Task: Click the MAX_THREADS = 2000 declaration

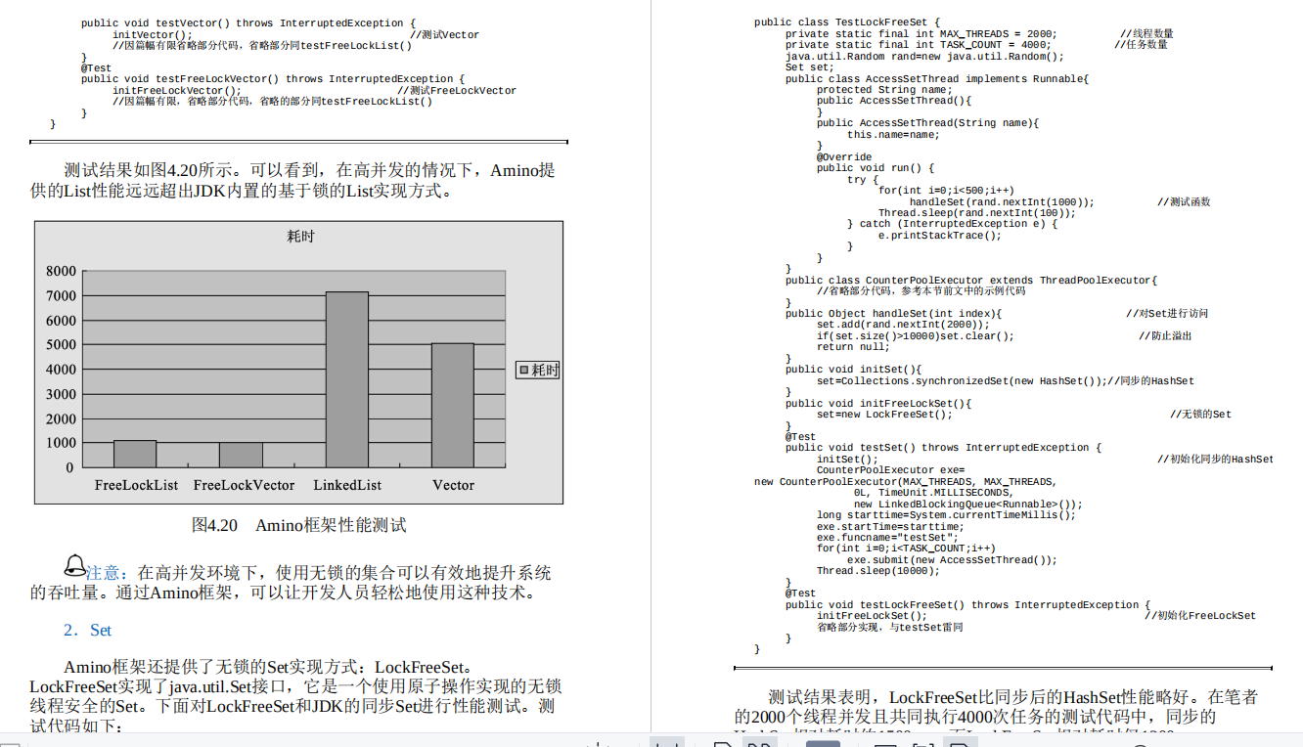Action: 921,34
